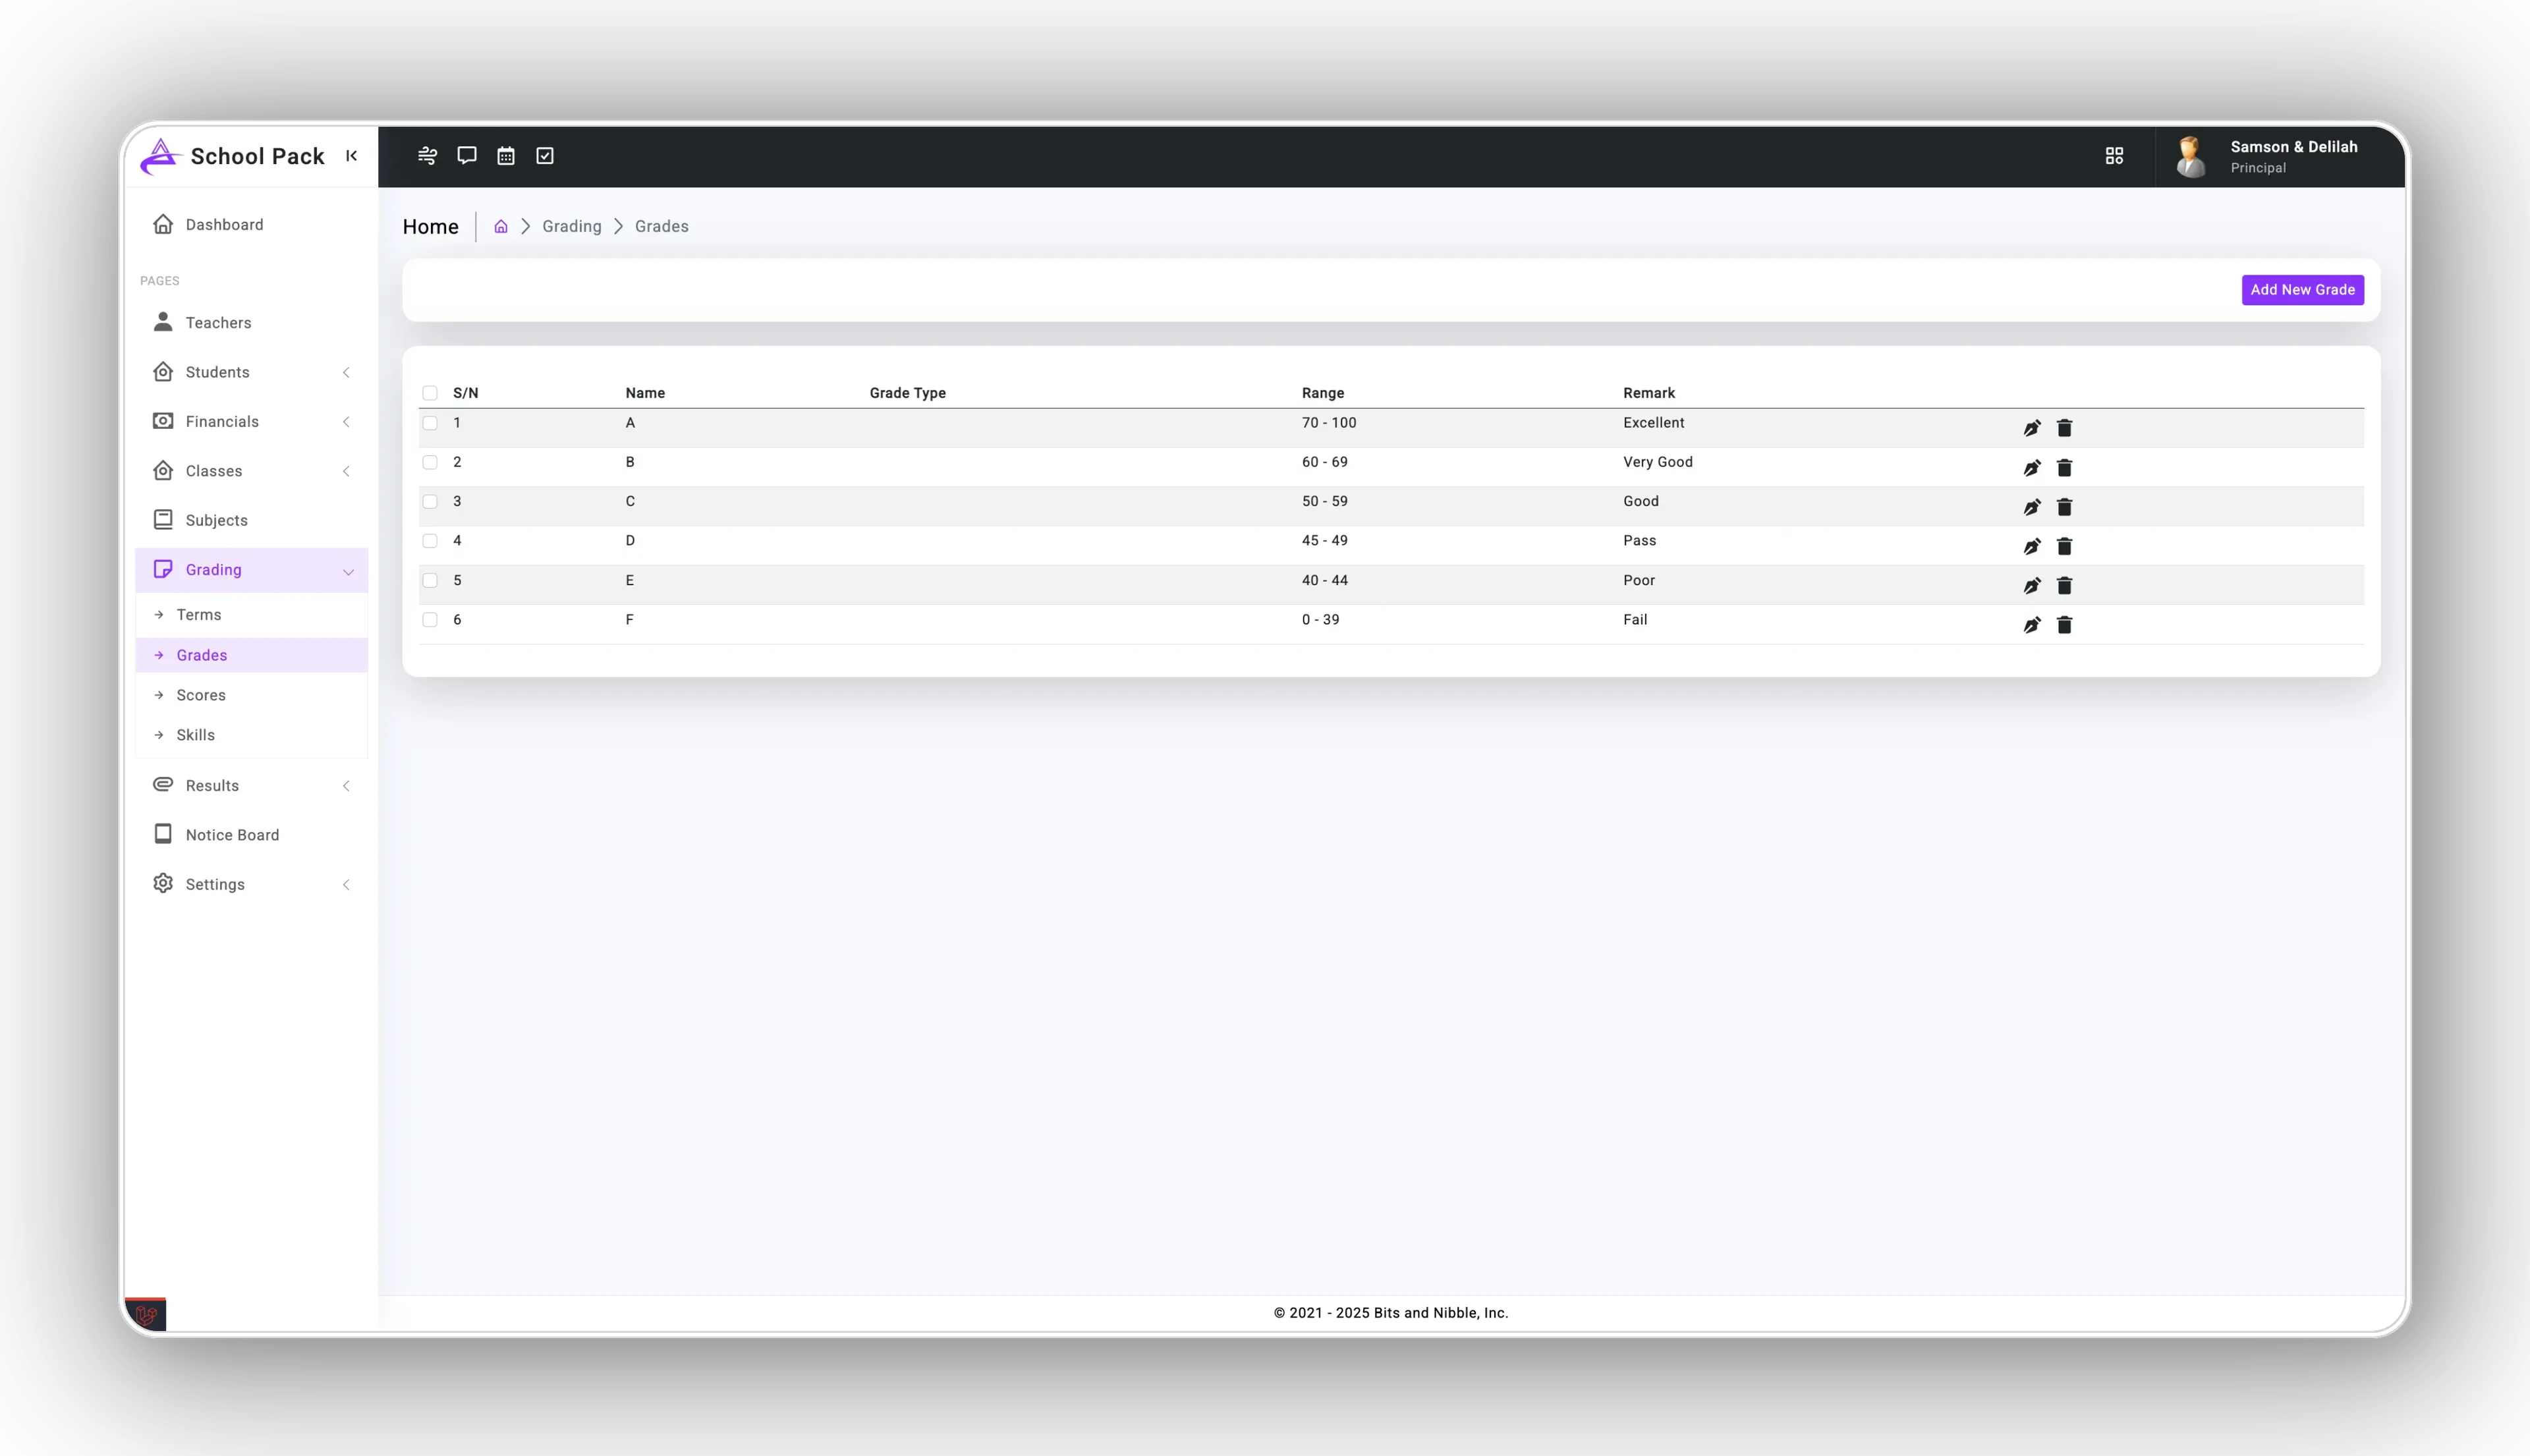Click the Grading breadcrumb link

(x=572, y=227)
